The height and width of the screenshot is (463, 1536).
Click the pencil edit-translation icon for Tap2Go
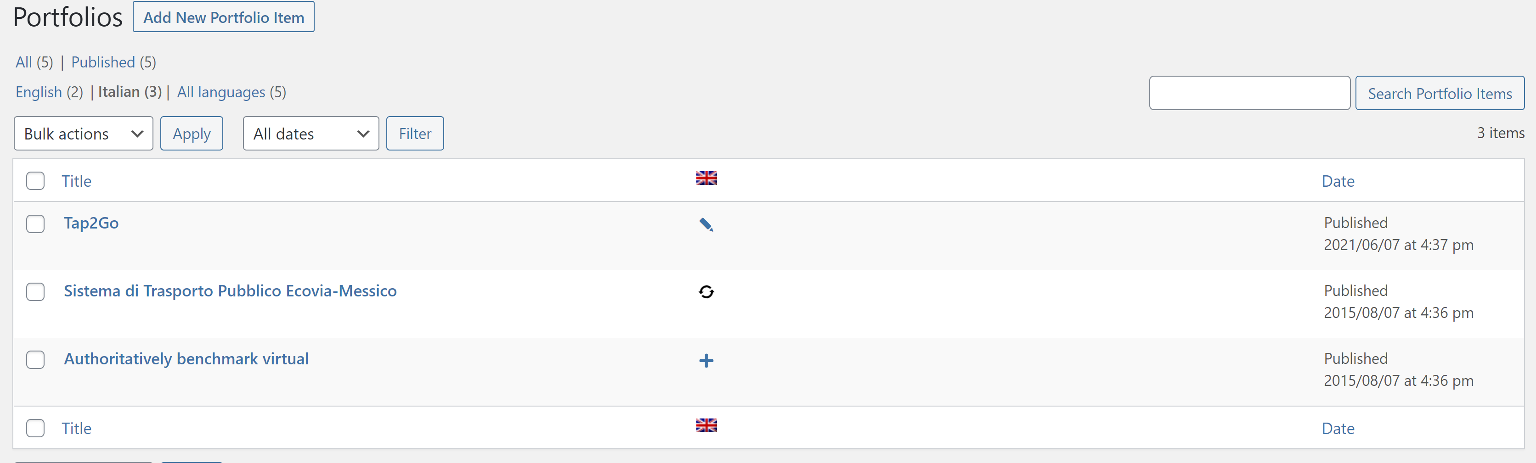[x=706, y=225]
